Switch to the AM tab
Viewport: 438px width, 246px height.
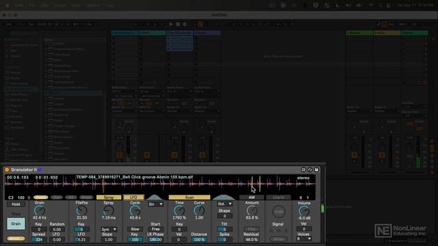coord(251,197)
